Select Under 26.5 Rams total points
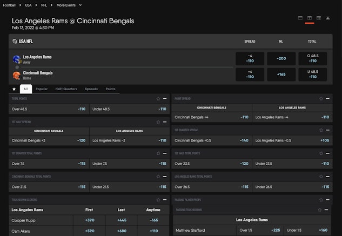The image size is (342, 236). pyautogui.click(x=292, y=187)
